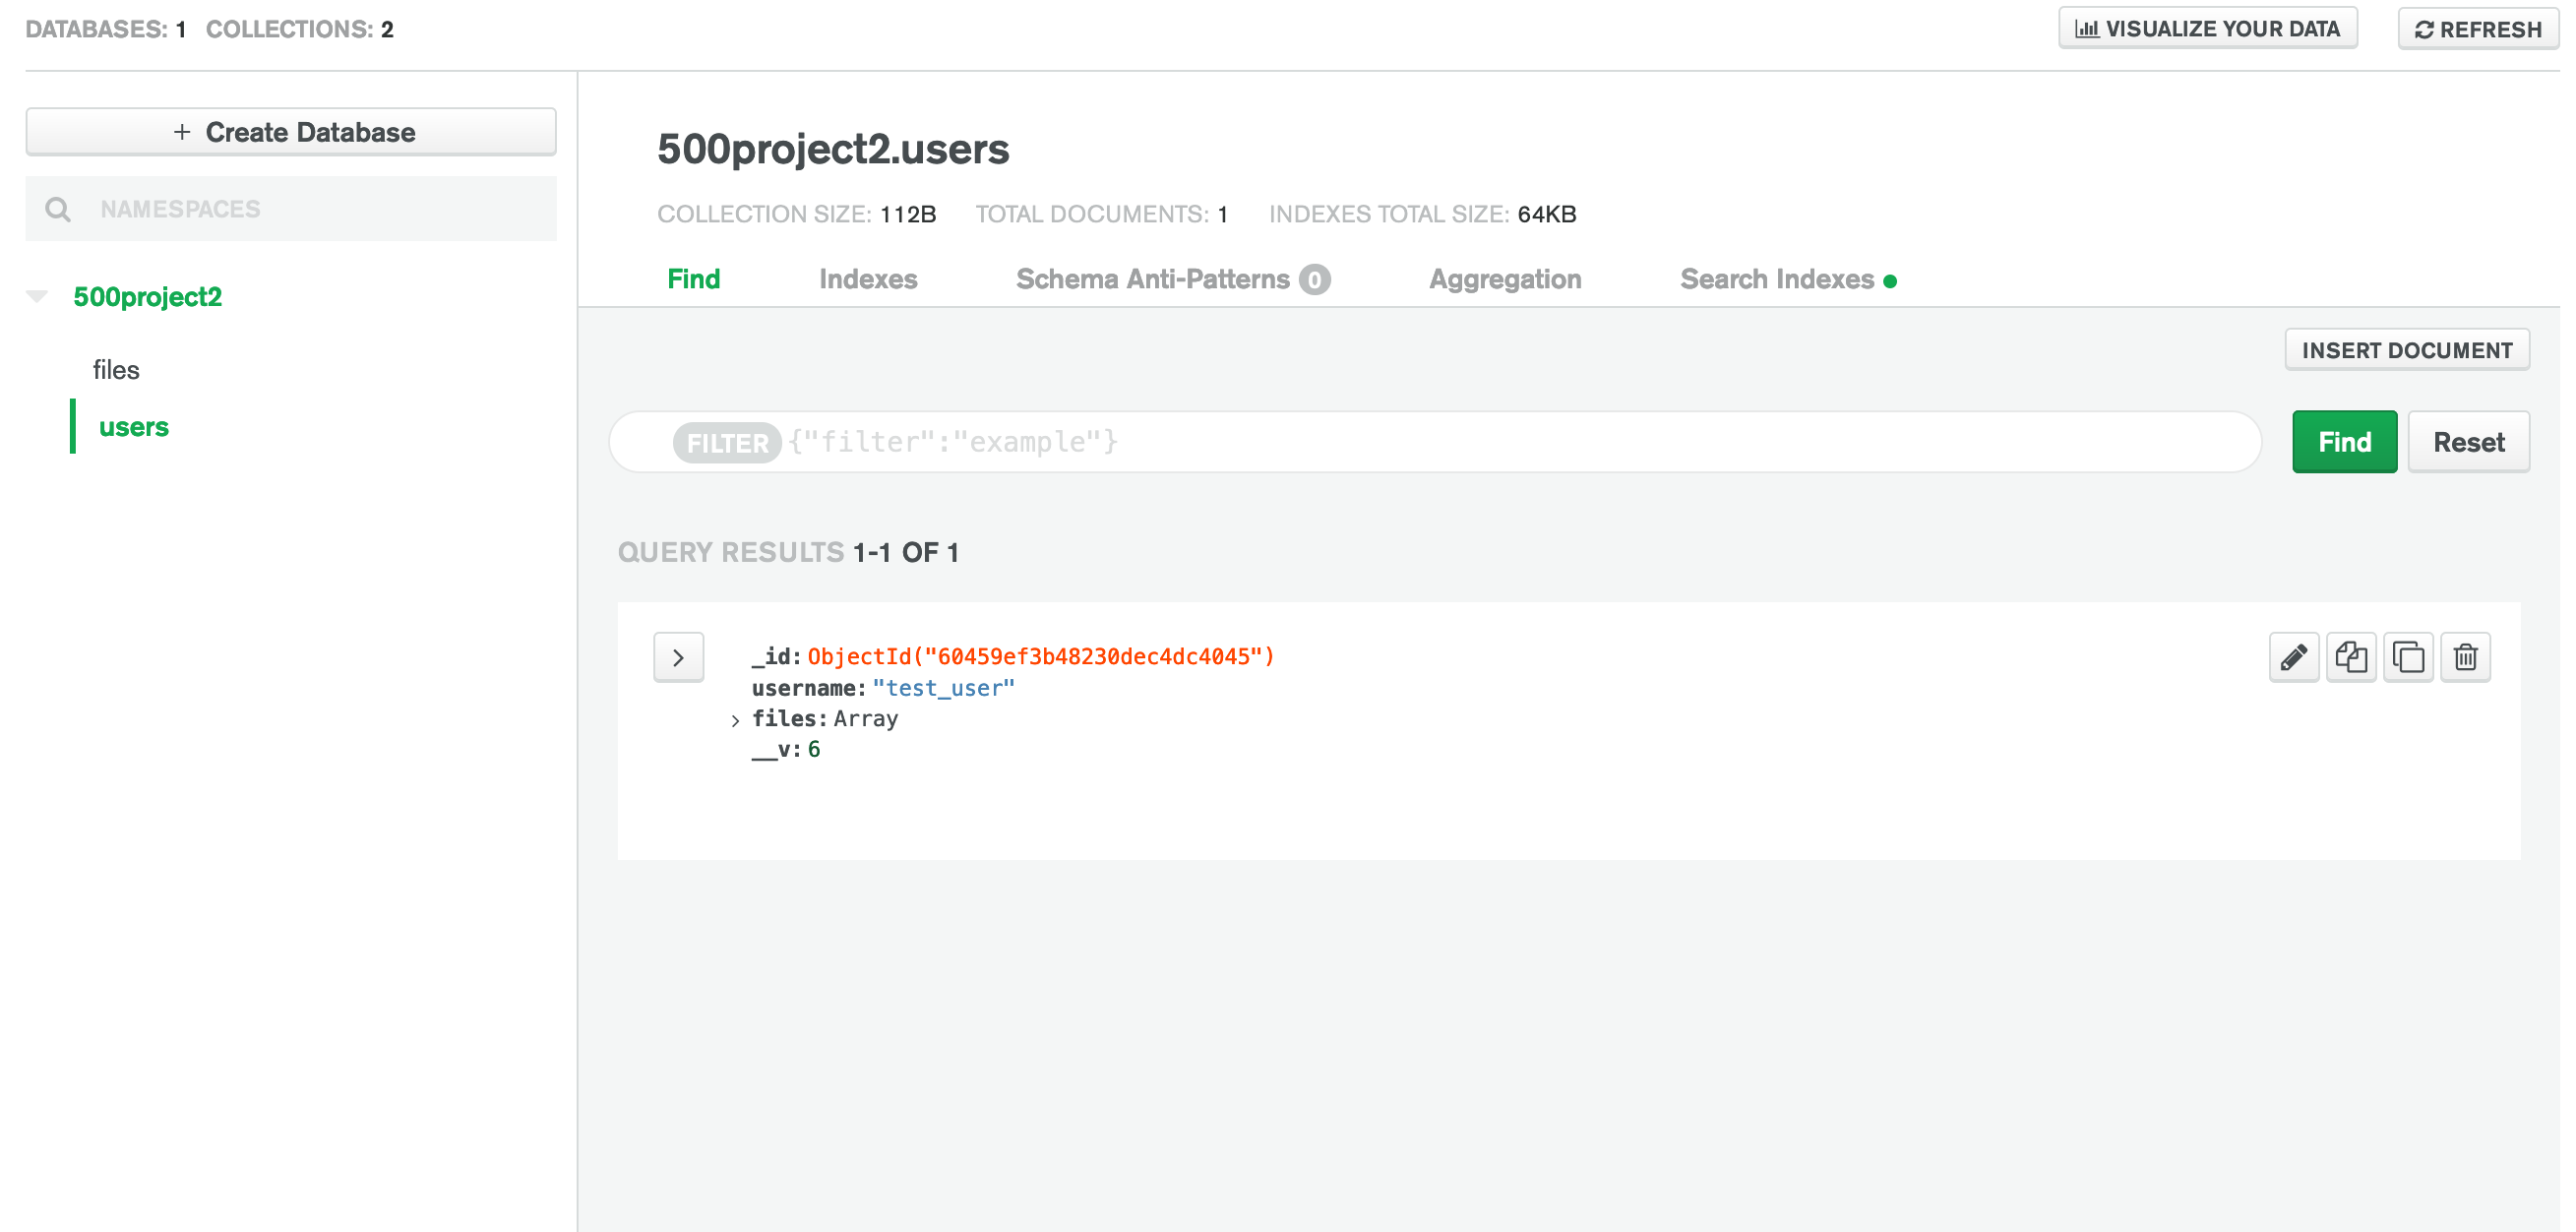Viewport: 2576px width, 1232px height.
Task: Click the magnifier icon in namespaces search
Action: point(58,209)
